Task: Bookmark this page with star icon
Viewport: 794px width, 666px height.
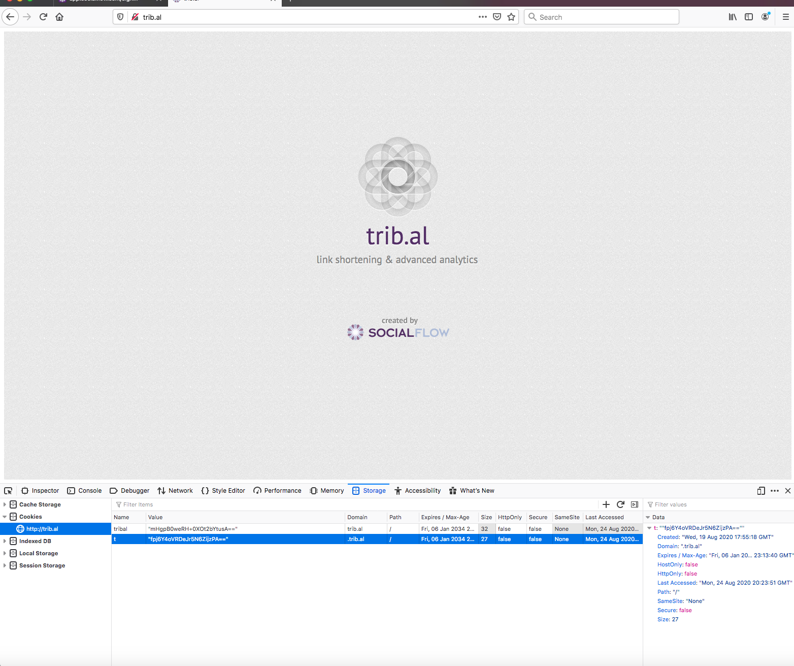Action: tap(511, 17)
